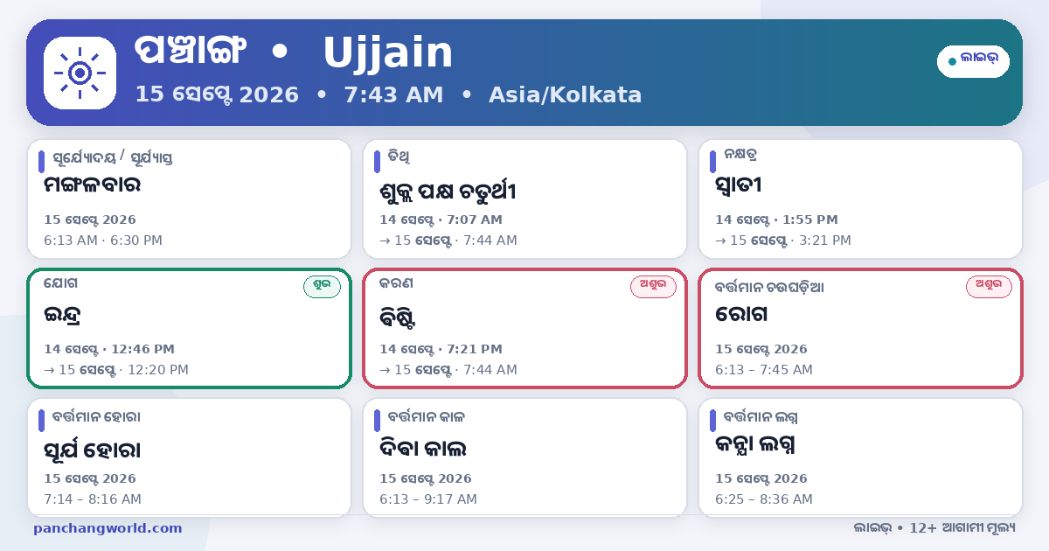Open the ସୂର୍ଯ୍ୟ ହୋରା card
The width and height of the screenshot is (1049, 551).
pos(189,457)
